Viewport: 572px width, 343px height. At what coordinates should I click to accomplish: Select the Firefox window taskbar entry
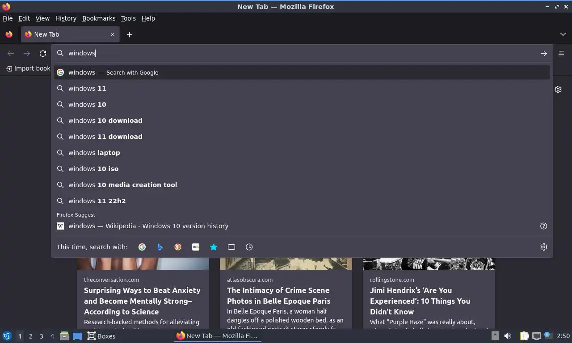pyautogui.click(x=217, y=336)
